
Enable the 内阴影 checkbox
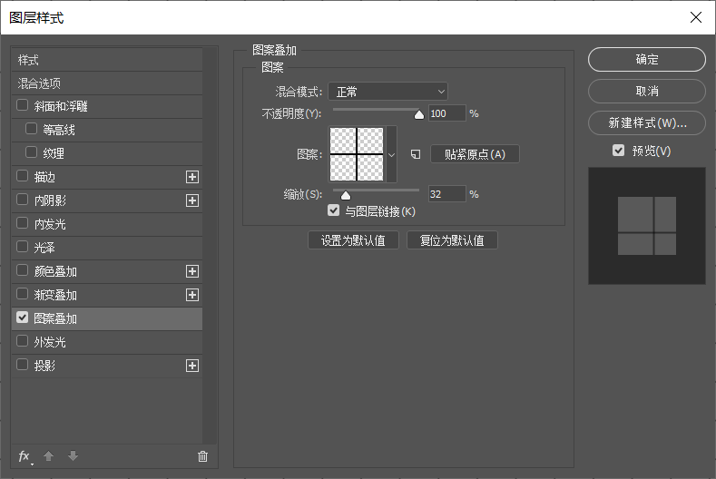point(22,200)
